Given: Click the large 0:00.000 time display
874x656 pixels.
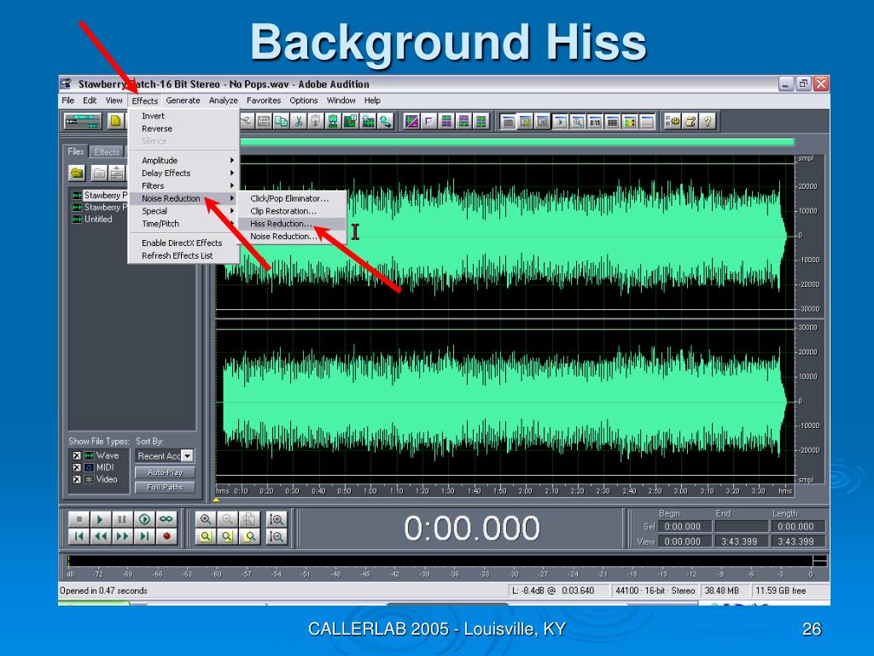Looking at the screenshot, I should [471, 528].
